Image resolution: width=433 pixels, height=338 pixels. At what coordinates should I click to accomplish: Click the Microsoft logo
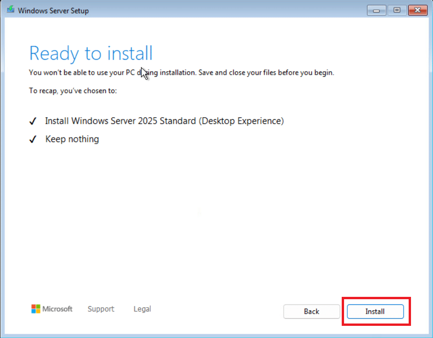(51, 309)
